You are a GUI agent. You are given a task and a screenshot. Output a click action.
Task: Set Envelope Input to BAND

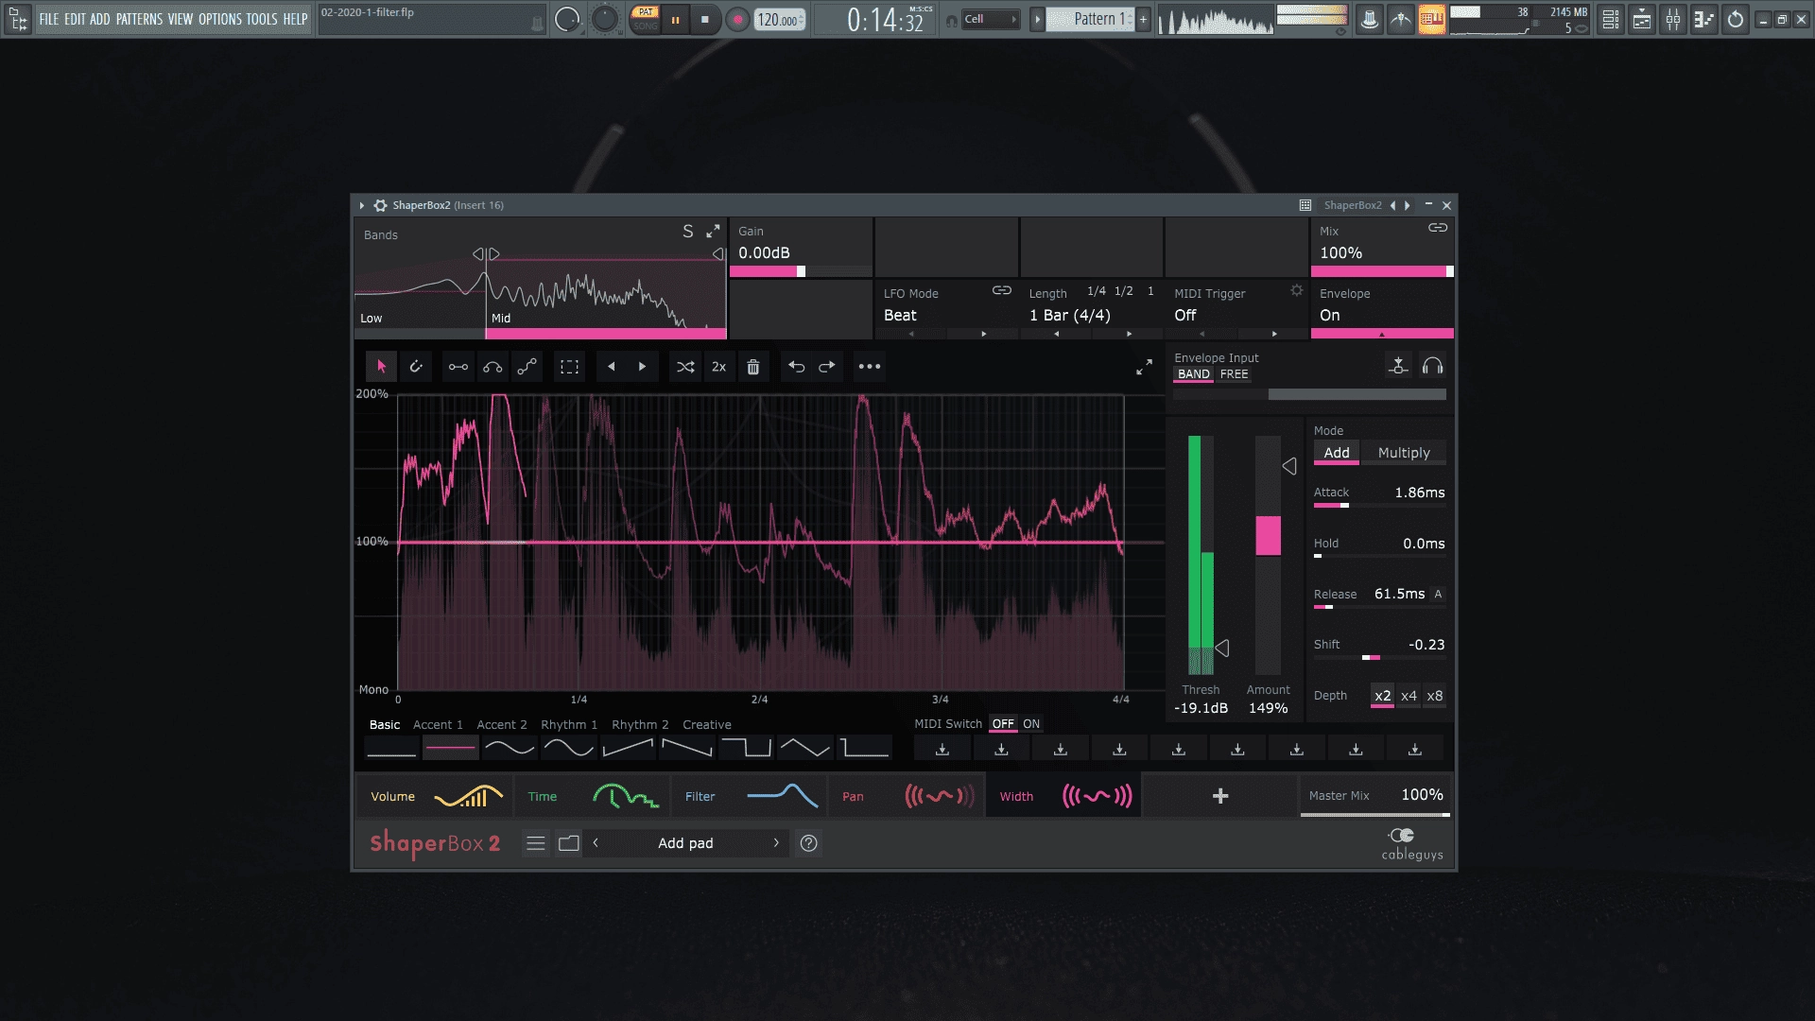[1194, 374]
